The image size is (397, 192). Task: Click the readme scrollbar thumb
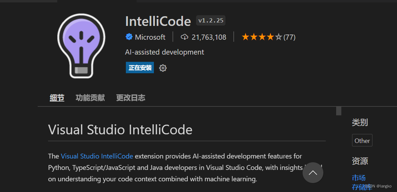339,111
